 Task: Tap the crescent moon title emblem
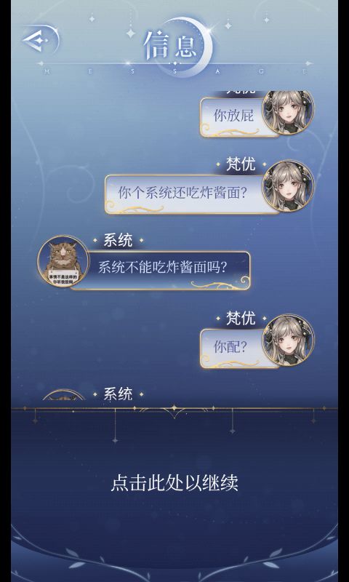(185, 47)
